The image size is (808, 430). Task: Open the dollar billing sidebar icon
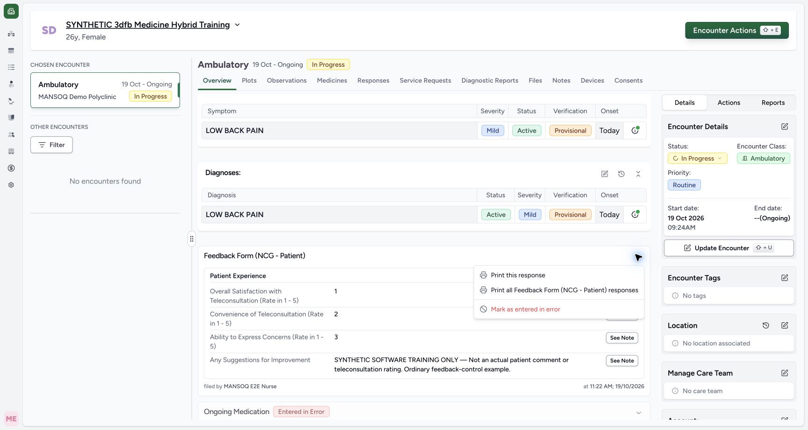(x=11, y=168)
